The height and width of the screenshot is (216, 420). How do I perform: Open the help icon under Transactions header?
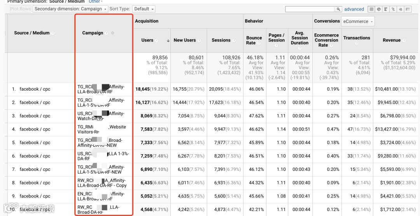point(357,43)
